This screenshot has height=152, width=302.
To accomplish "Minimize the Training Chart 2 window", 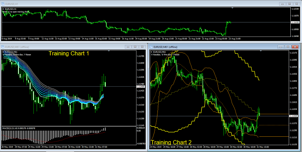I will coord(281,47).
